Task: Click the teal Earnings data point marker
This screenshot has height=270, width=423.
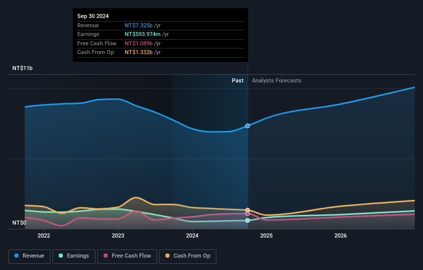Action: (x=247, y=221)
